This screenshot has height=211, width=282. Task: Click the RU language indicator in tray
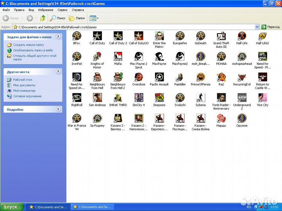(249, 207)
